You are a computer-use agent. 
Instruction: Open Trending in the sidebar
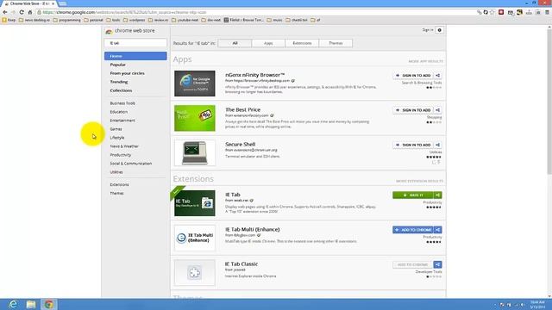click(x=119, y=82)
